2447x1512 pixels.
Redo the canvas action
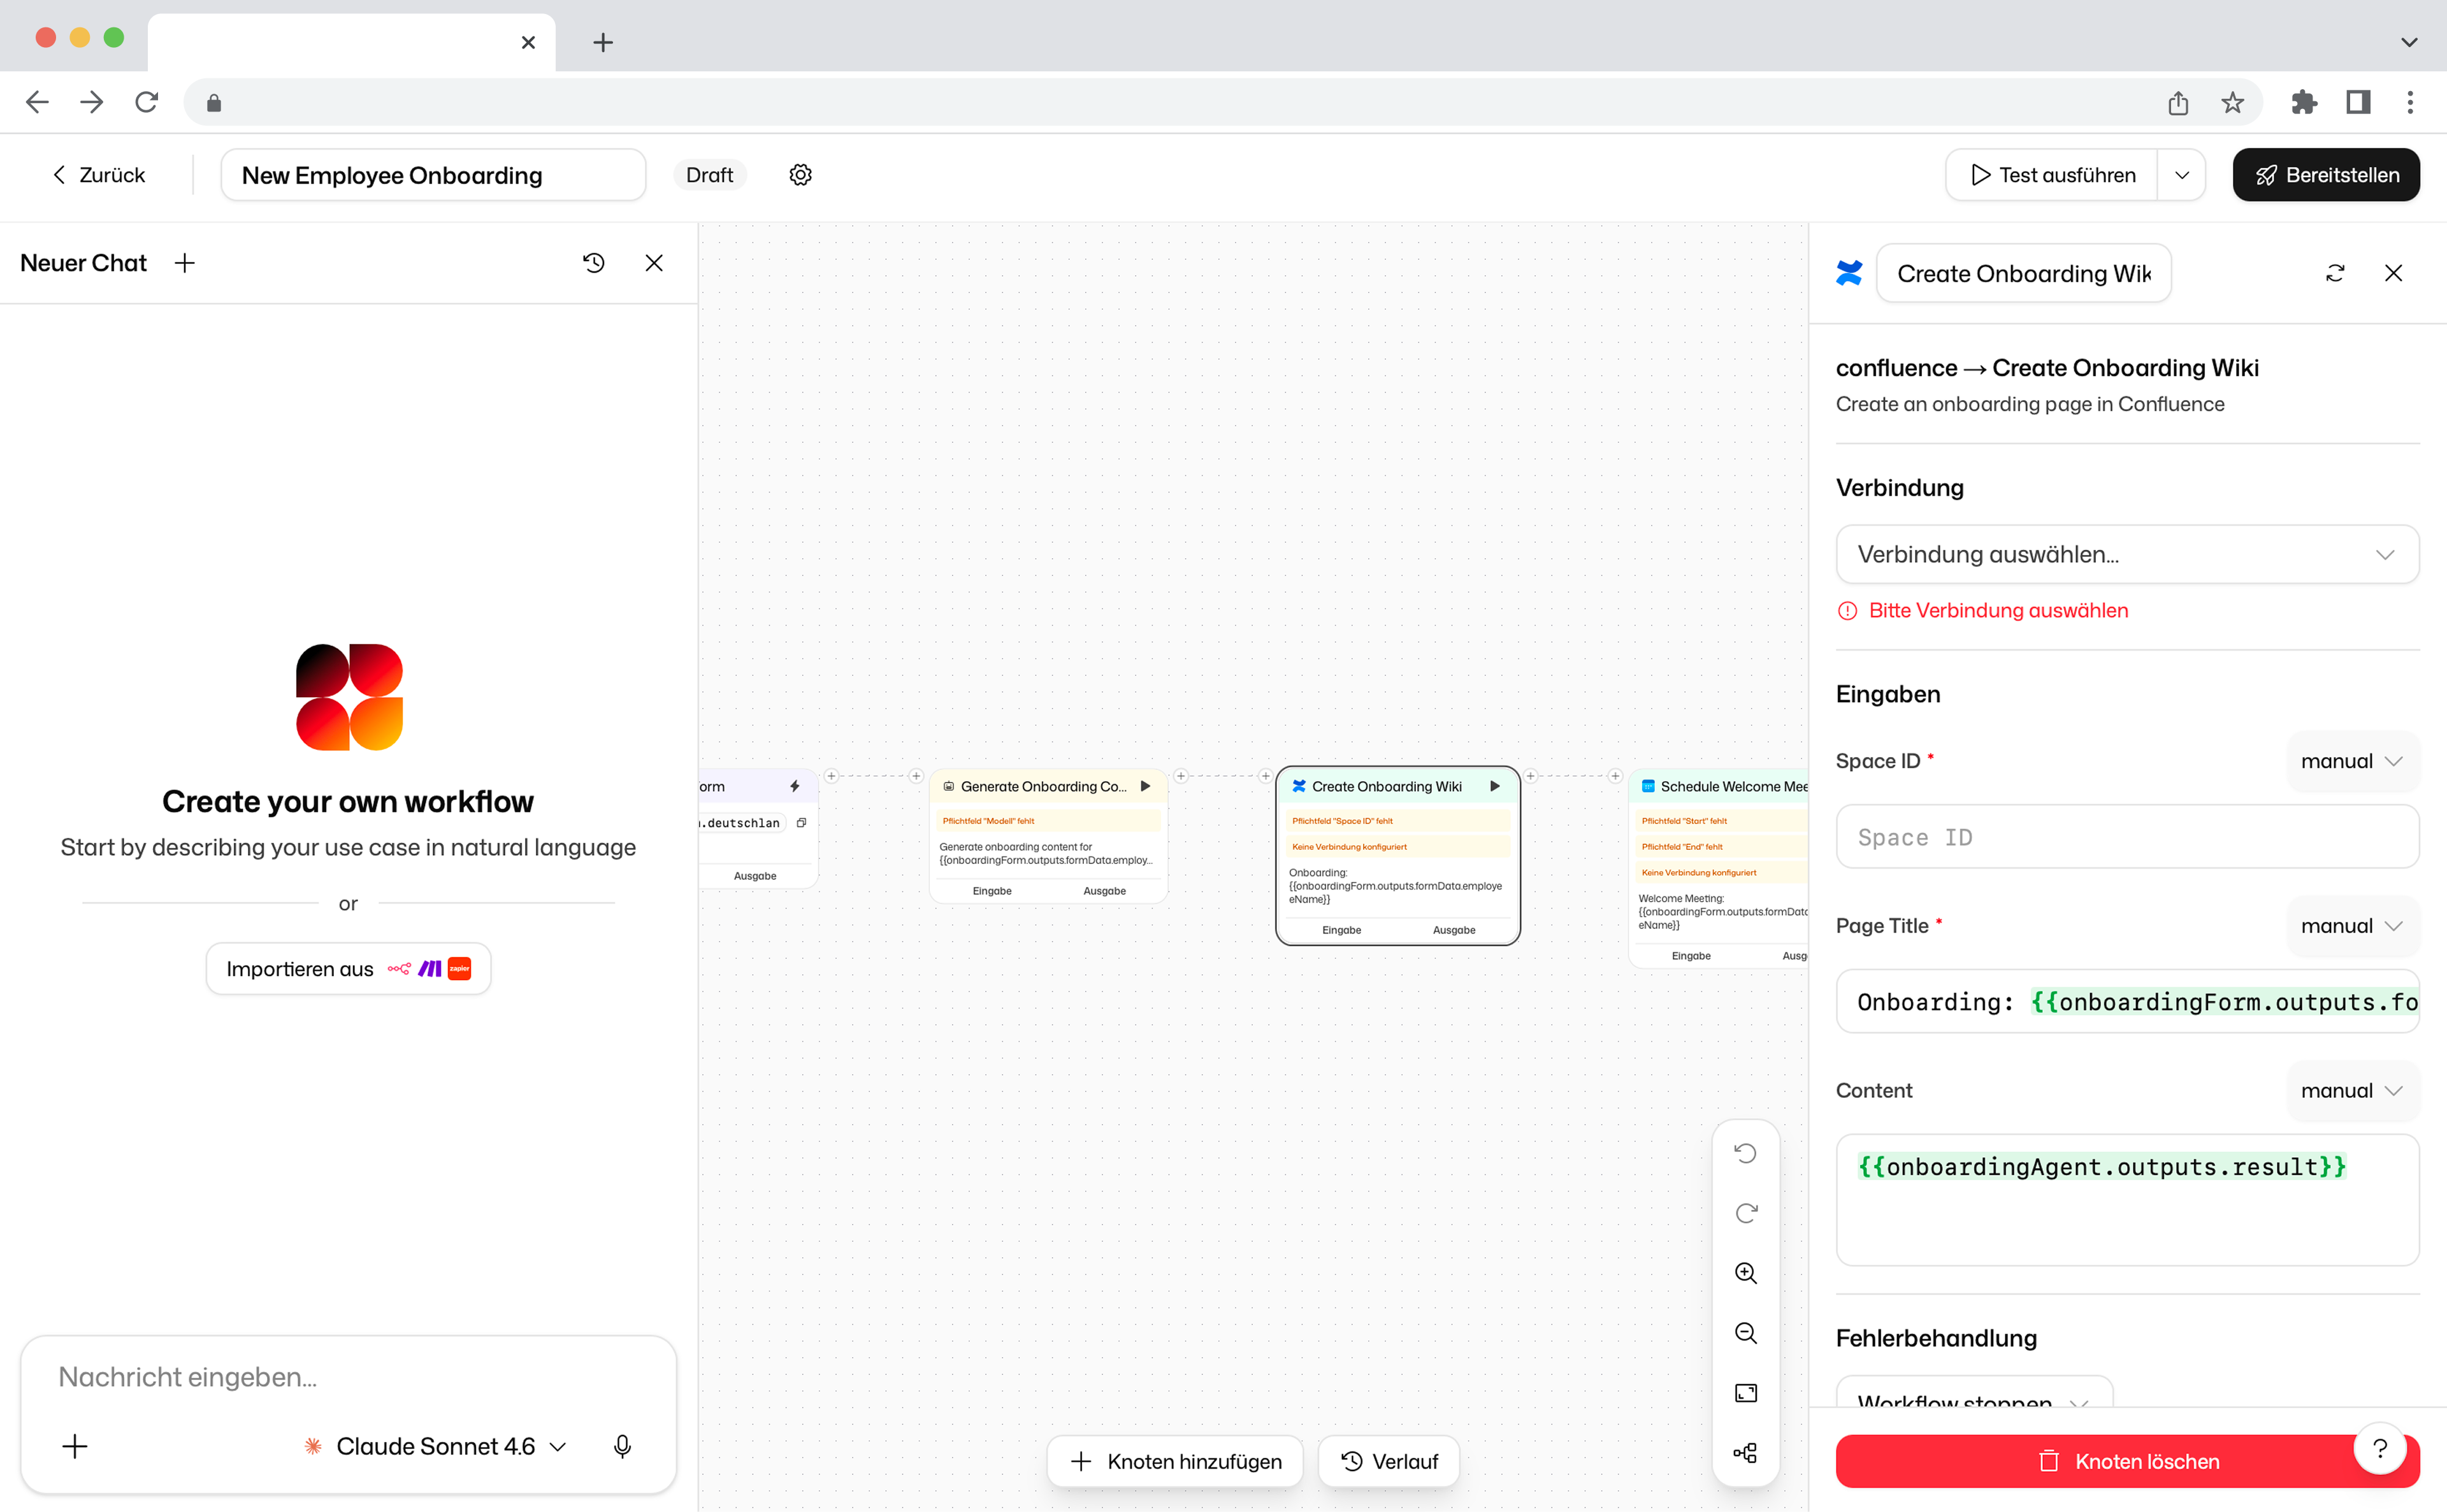pos(1746,1213)
